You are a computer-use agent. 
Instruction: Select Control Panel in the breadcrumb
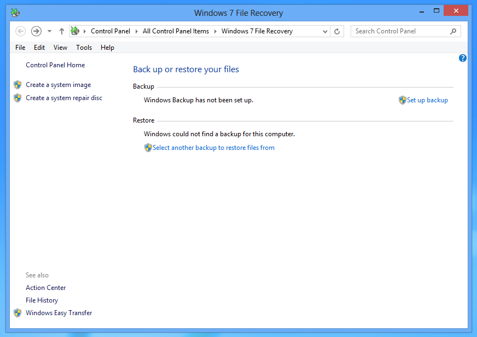[110, 31]
